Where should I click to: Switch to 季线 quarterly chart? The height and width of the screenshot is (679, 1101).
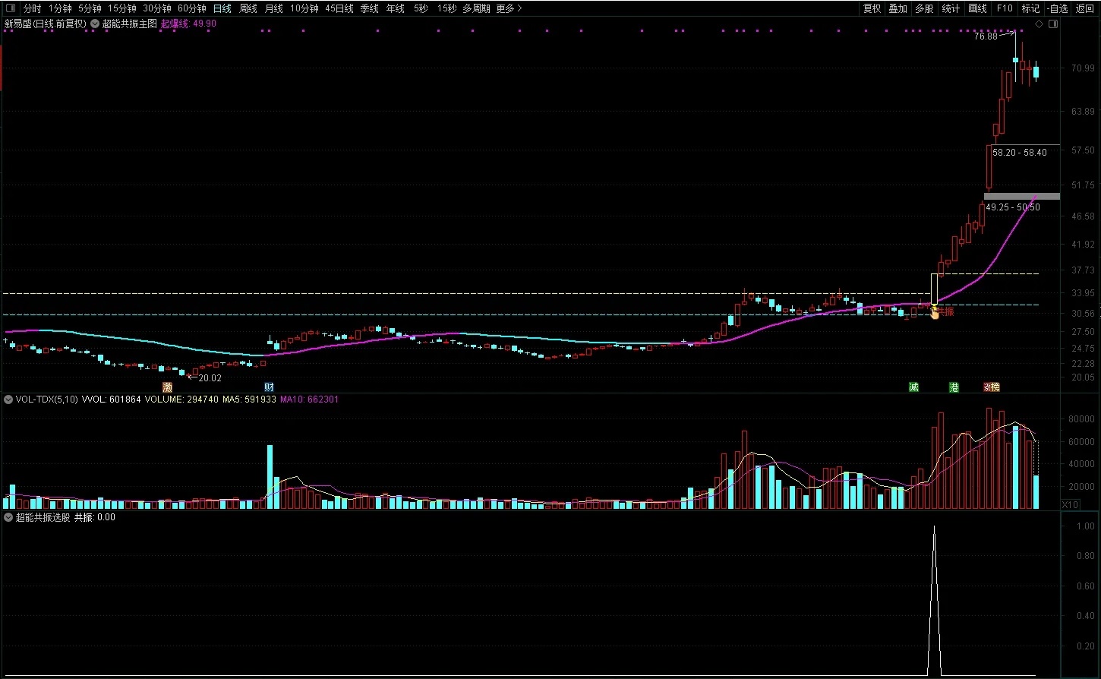point(369,8)
